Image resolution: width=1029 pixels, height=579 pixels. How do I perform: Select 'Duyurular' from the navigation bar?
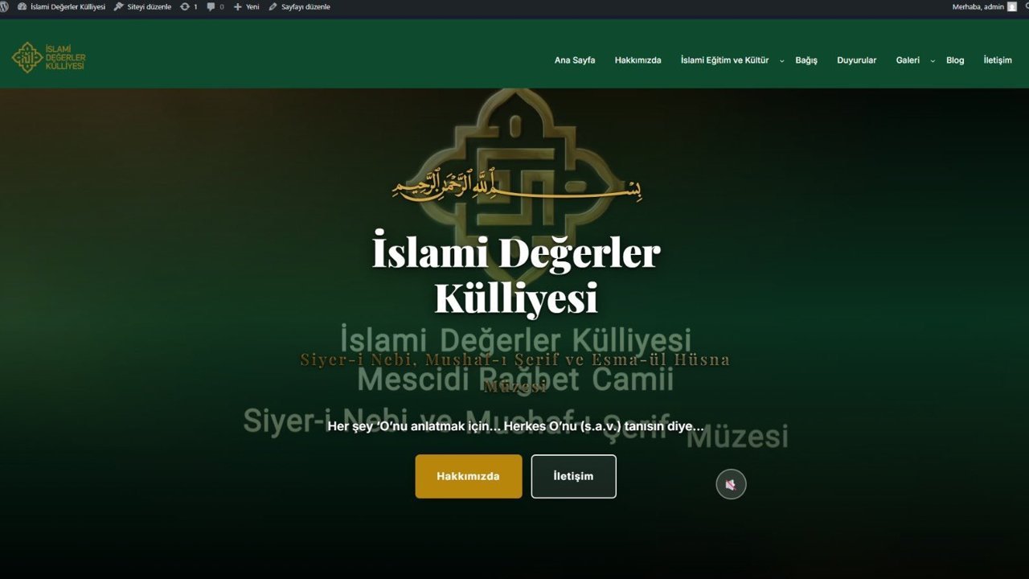(856, 60)
